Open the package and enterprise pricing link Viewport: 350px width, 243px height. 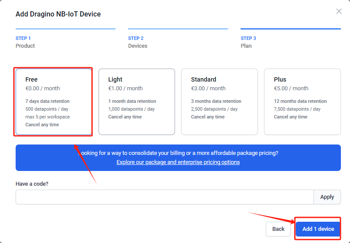click(x=178, y=162)
